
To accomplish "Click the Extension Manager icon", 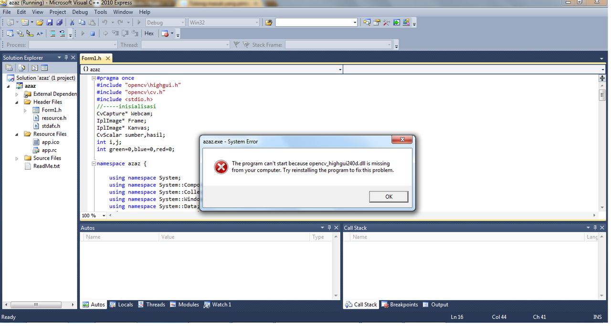I will tap(406, 22).
